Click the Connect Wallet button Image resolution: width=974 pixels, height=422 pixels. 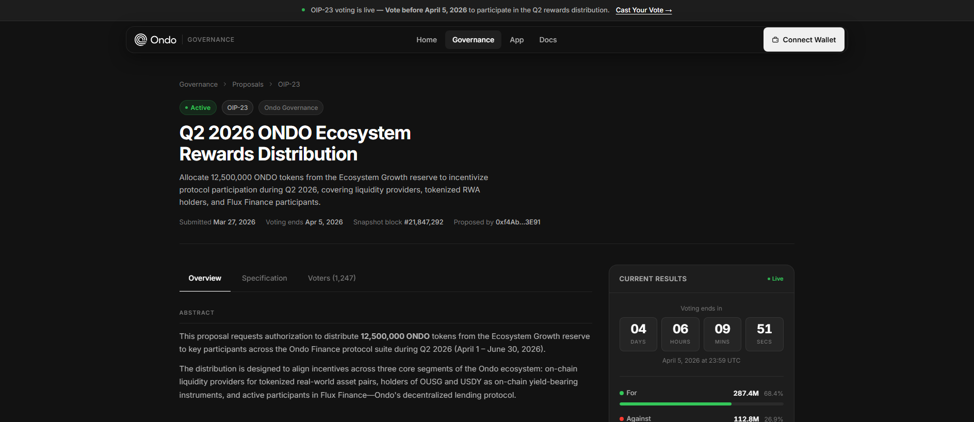pyautogui.click(x=804, y=40)
